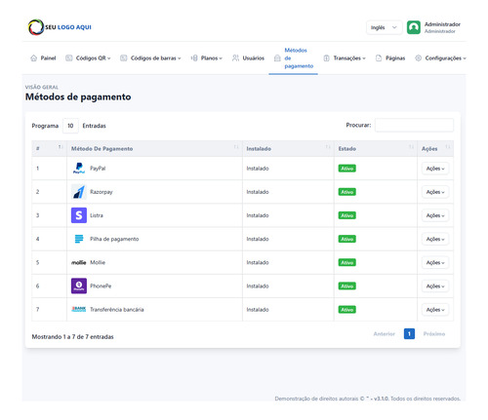Image resolution: width=488 pixels, height=420 pixels.
Task: Open Ações dropdown for Transferência bancária
Action: [435, 310]
